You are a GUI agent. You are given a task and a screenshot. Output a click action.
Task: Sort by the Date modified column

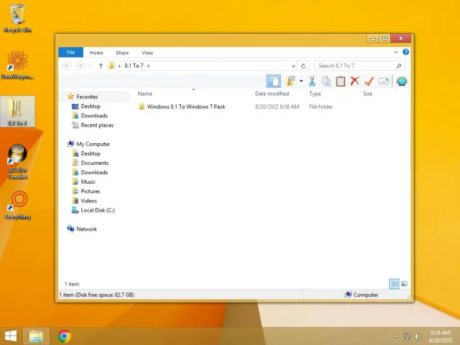pyautogui.click(x=272, y=93)
